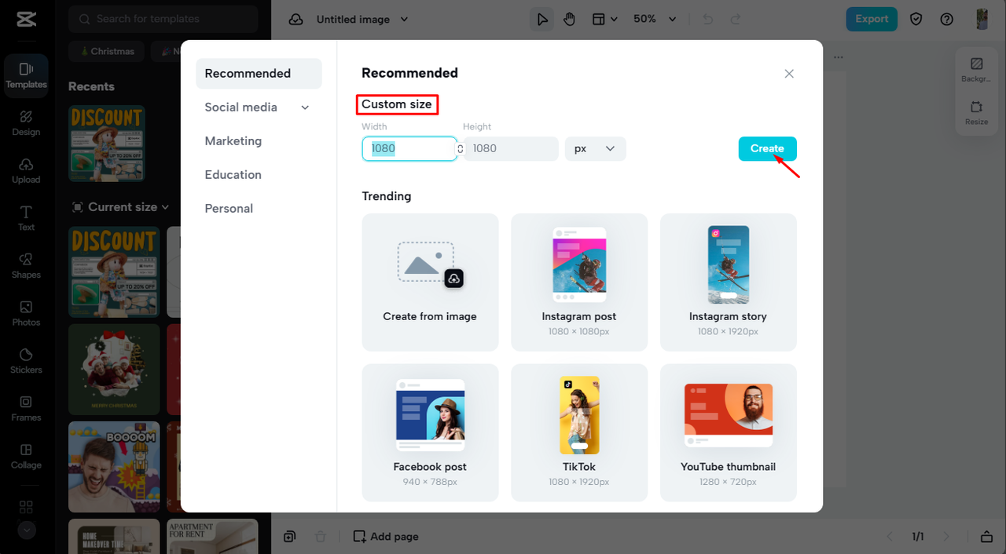Select the Text tool in sidebar
The width and height of the screenshot is (1006, 554).
26,218
